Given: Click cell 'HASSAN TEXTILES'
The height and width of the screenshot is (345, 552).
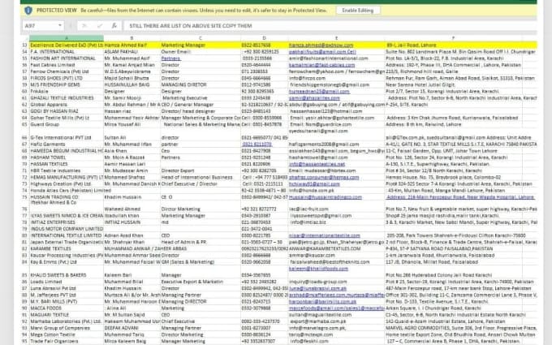Looking at the screenshot, I should (x=49, y=164).
